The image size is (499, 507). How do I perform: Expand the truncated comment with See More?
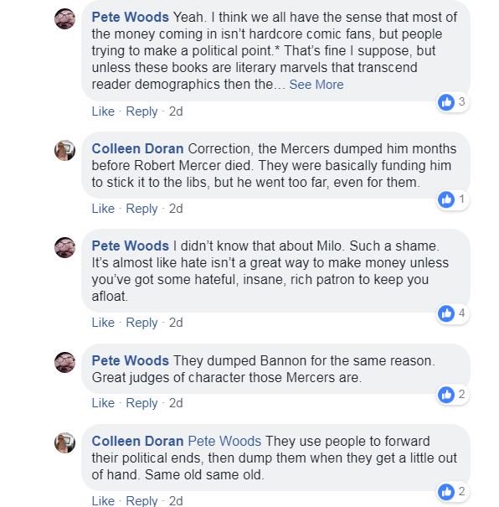[316, 85]
